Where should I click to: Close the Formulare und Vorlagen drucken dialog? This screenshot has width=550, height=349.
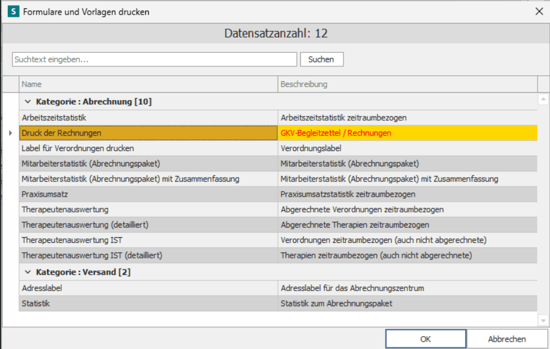[x=539, y=12]
